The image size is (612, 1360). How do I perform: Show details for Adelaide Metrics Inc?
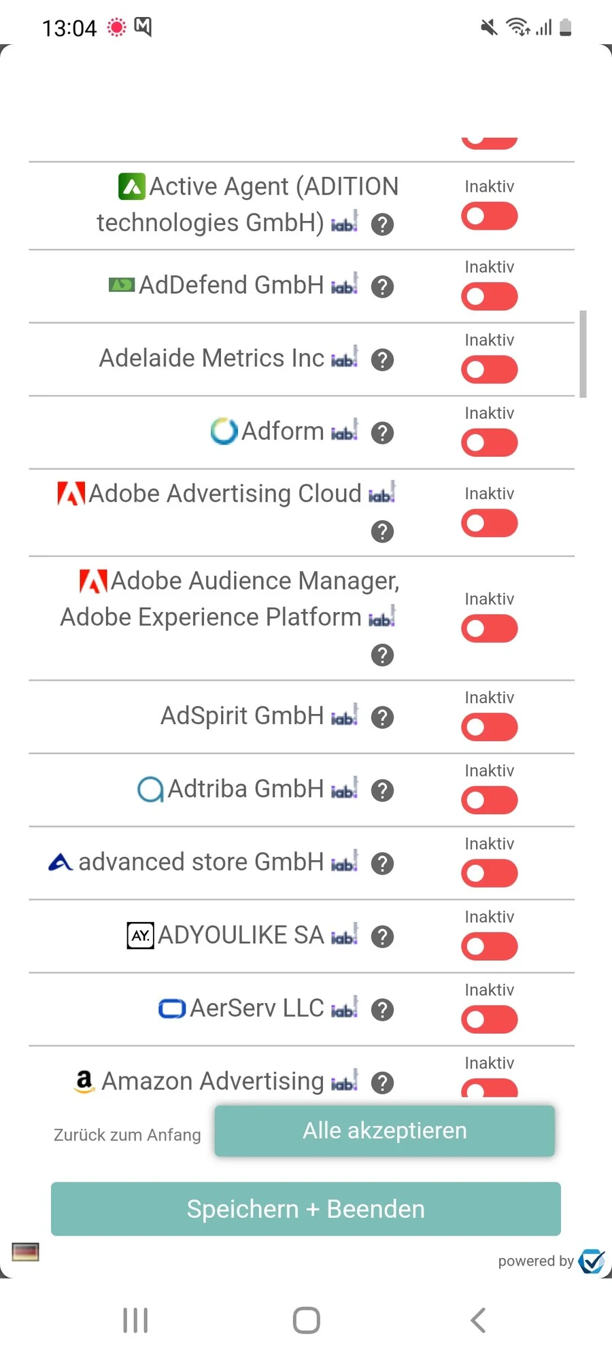[x=382, y=360]
